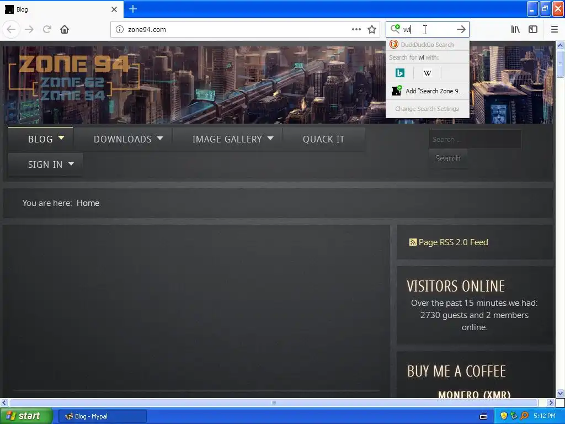Search wi with Bing icon

[399, 73]
